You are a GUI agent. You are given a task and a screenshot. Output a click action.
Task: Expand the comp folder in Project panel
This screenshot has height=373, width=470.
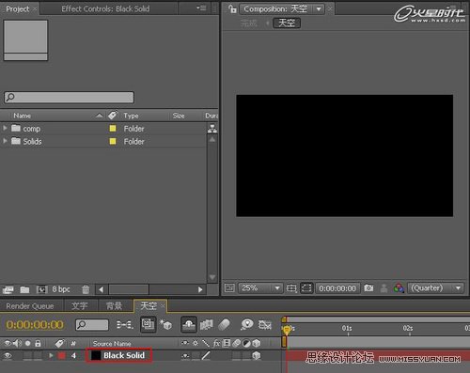coord(5,128)
